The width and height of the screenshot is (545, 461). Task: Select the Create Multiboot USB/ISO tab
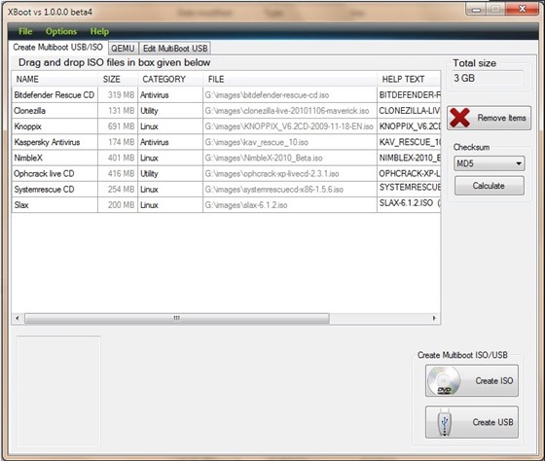[x=57, y=47]
